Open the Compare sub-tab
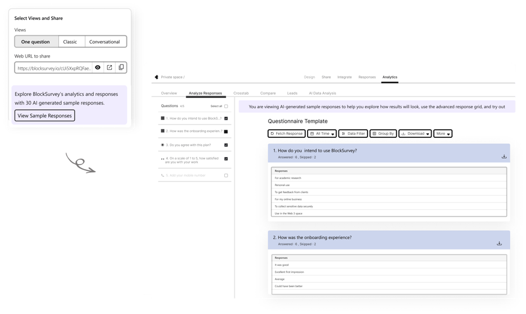Screen dimensions: 526x314 coord(268,93)
